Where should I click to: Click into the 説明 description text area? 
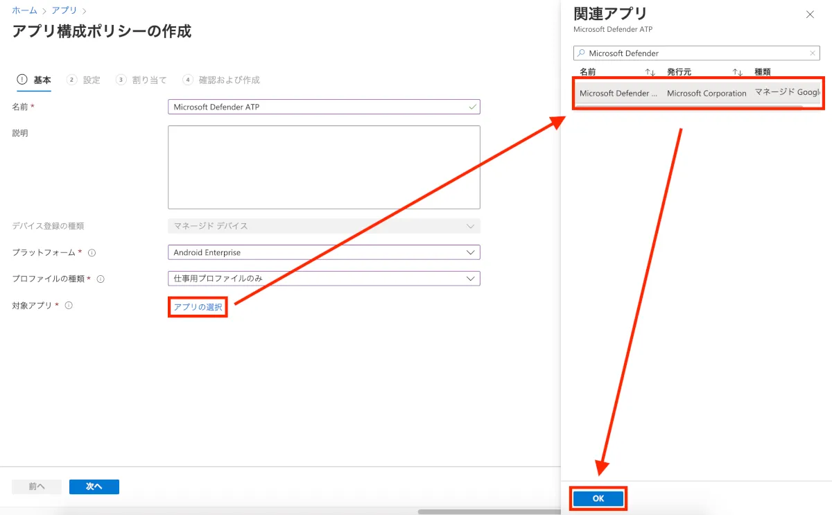pos(324,167)
